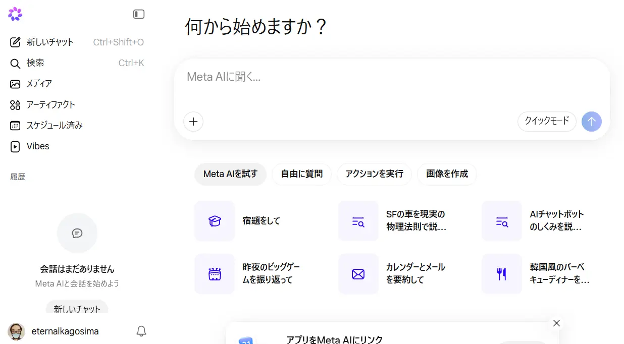Screen dimensions: 624x344
Task: Open notifications with the bell icon
Action: click(141, 331)
